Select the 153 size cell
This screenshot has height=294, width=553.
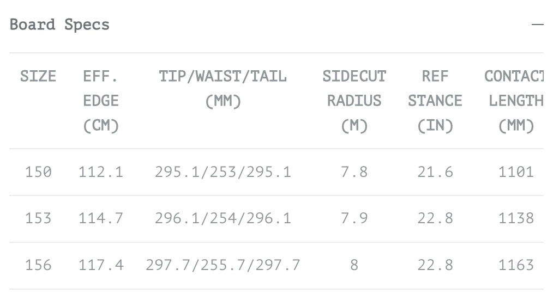coord(38,218)
